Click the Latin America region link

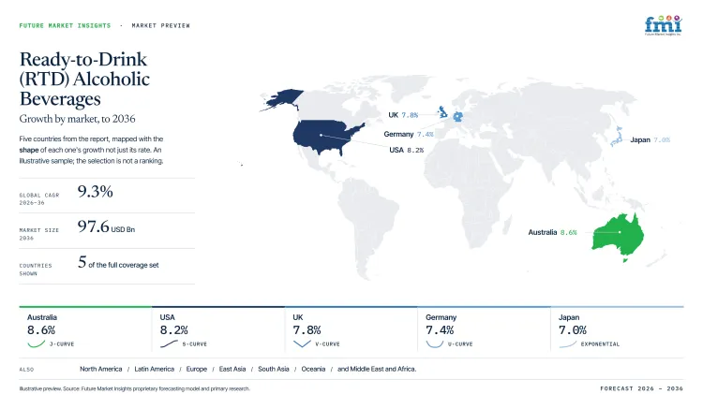[x=155, y=369]
